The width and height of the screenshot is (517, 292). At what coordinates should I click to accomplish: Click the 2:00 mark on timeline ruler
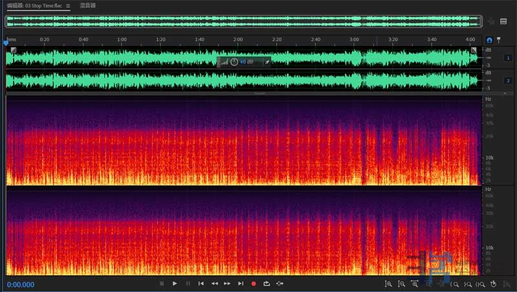pos(238,40)
